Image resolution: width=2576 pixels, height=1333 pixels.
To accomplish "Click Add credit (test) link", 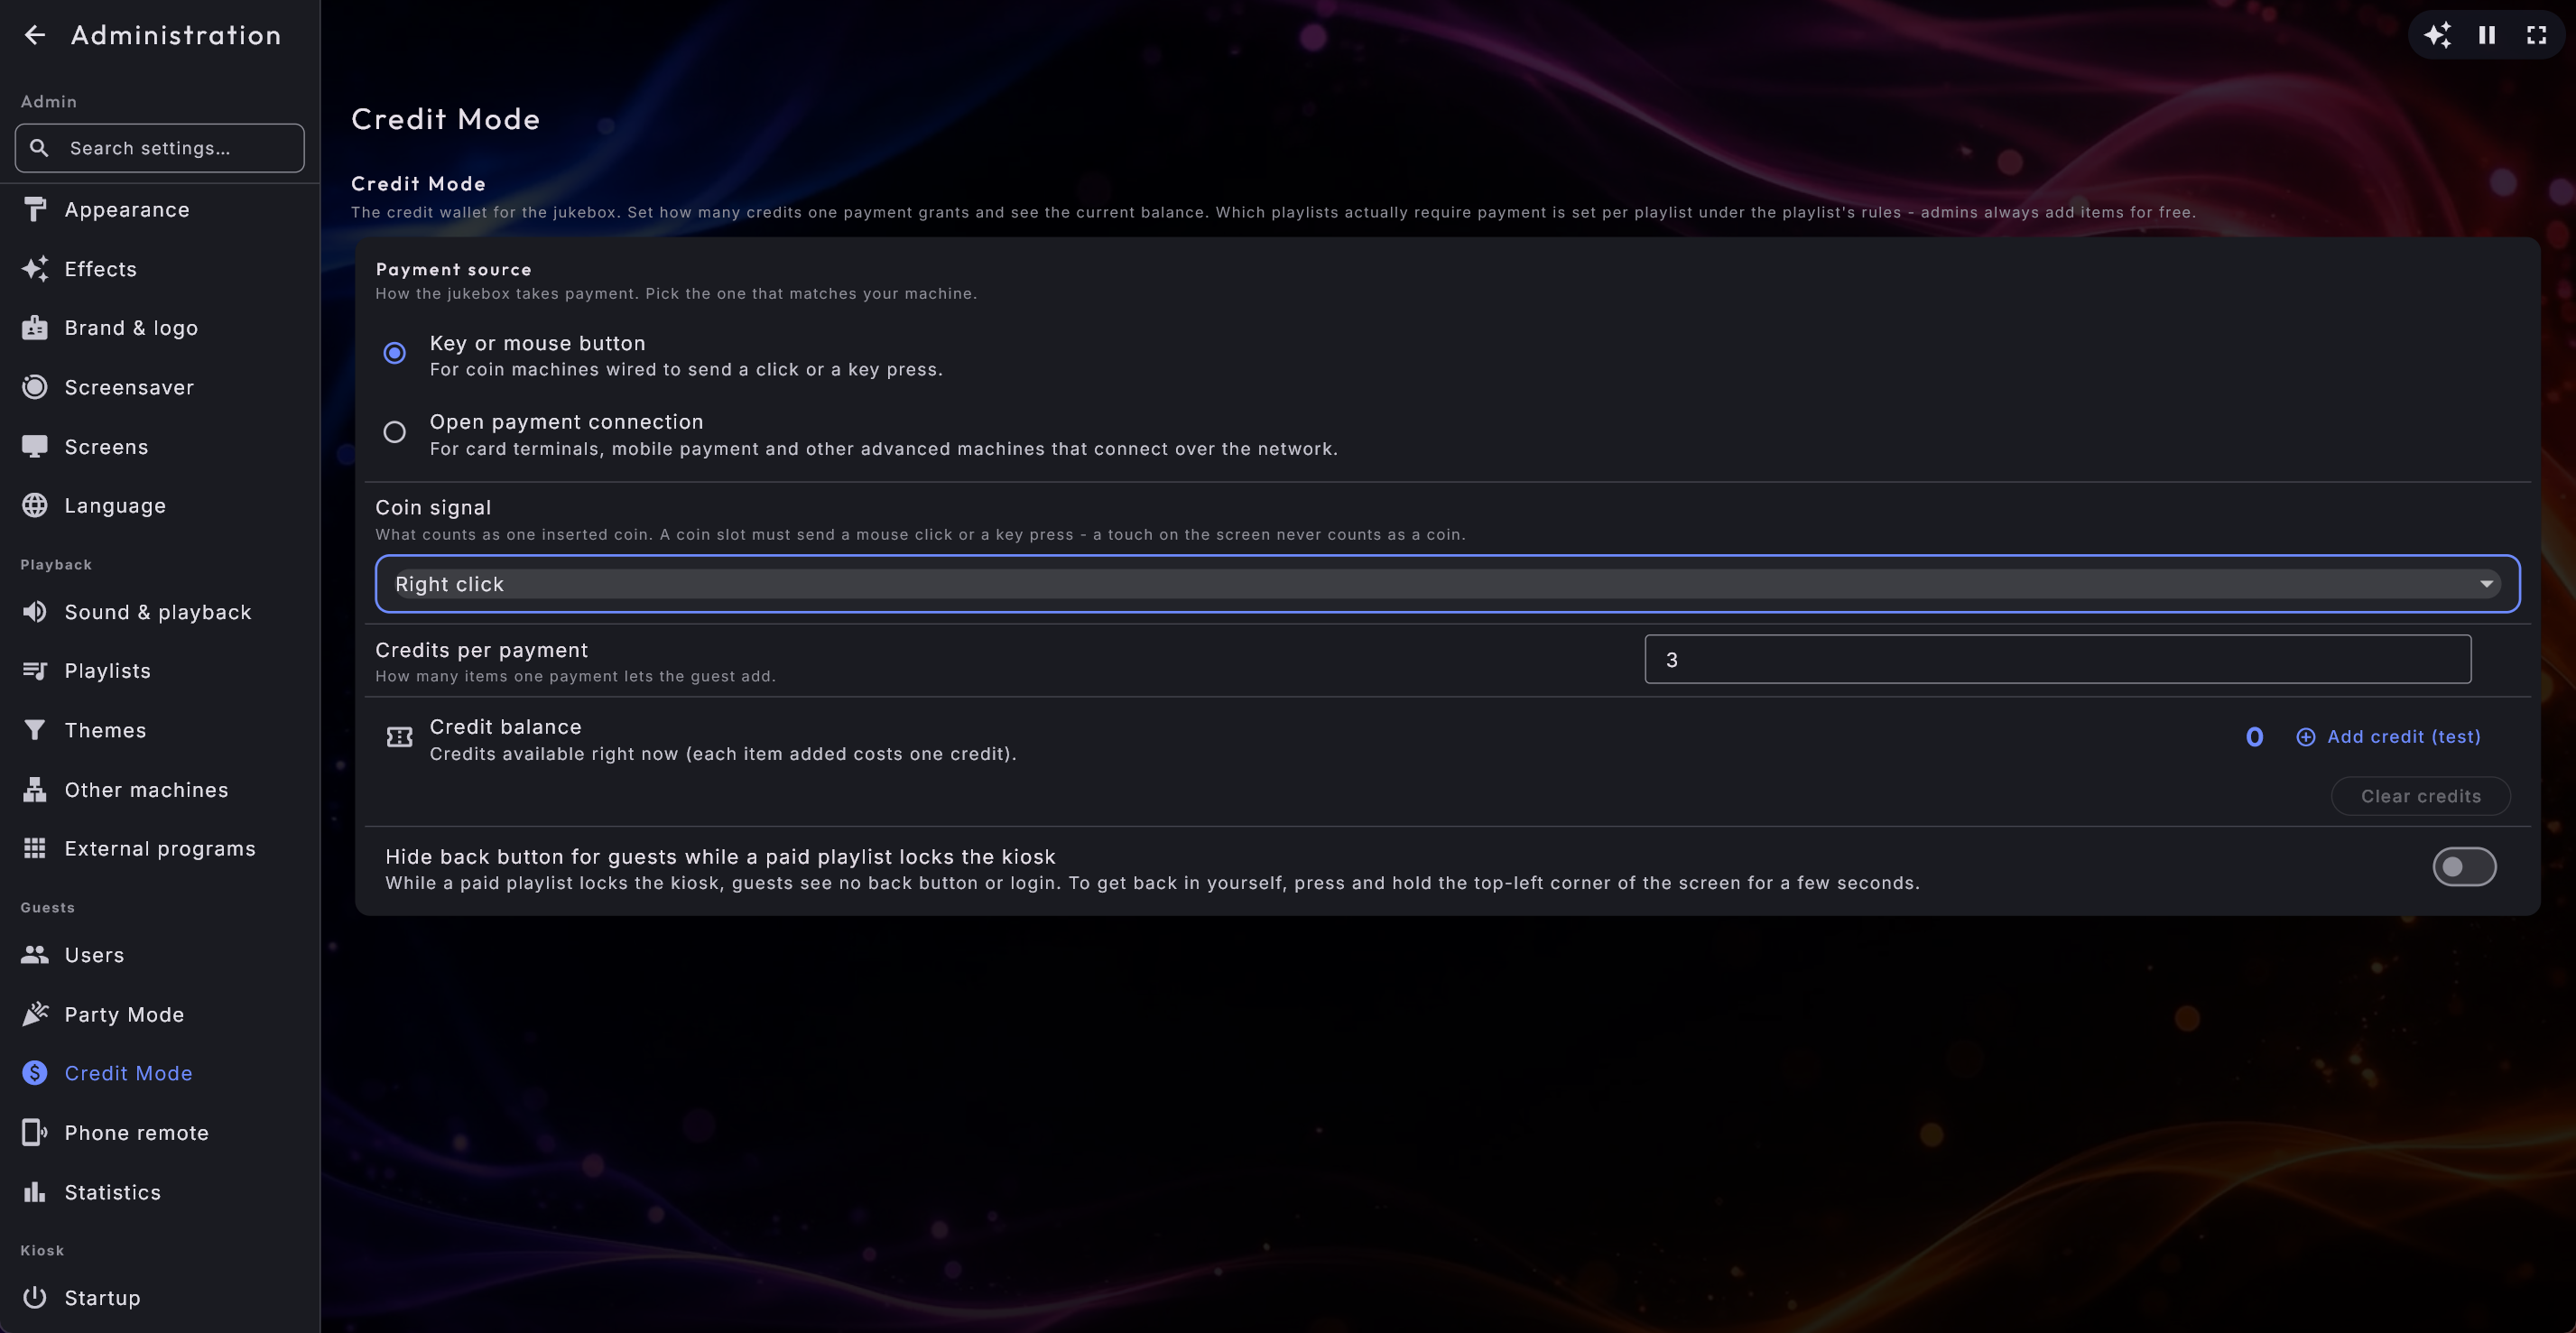I will [x=2388, y=737].
